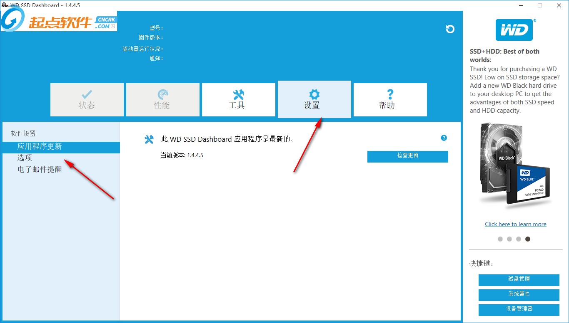Launch 系统属性 shortcut
Viewport: 569px width, 323px height.
(519, 295)
